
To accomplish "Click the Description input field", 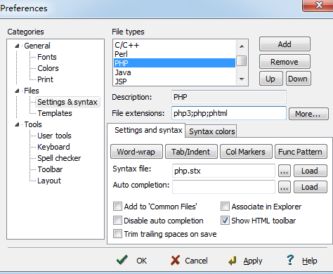I will click(229, 97).
